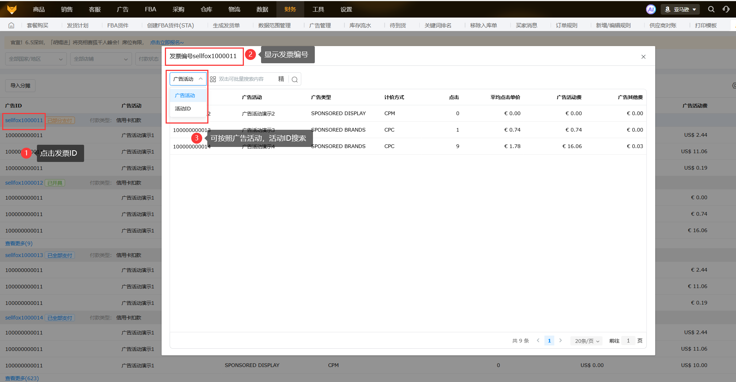Screen dimensions: 736x382
Task: Select page 1 in the pagination
Action: [x=549, y=341]
